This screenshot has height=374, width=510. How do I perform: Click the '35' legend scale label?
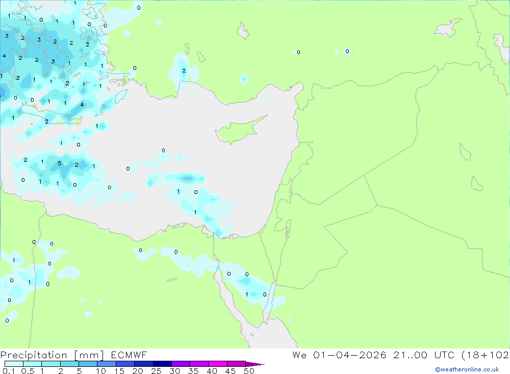[193, 371]
